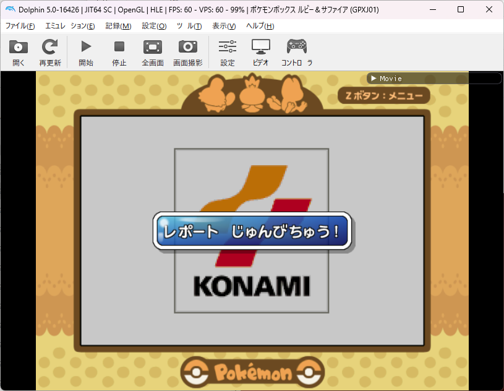Maximize the Dolphin window
Screen dimensions: 504x391
click(461, 9)
